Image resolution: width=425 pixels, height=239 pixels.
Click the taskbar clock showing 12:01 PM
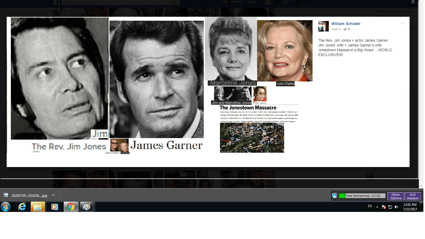click(x=410, y=207)
